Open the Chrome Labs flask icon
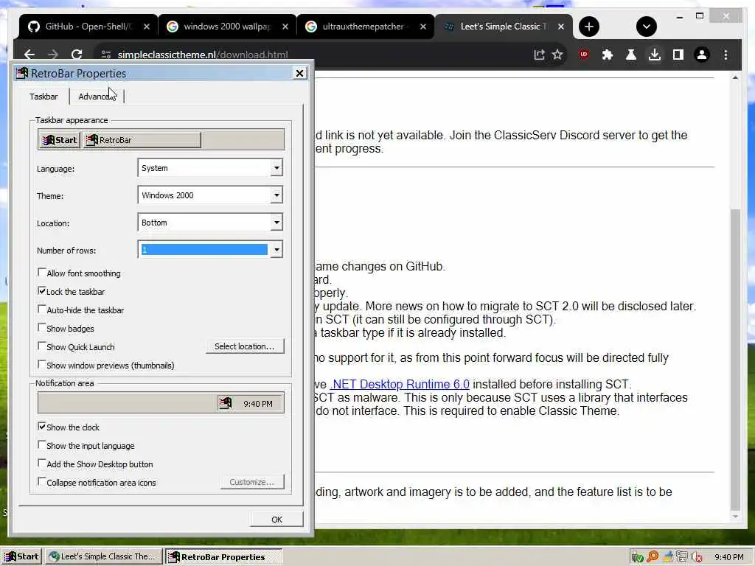The width and height of the screenshot is (755, 566). pyautogui.click(x=631, y=55)
